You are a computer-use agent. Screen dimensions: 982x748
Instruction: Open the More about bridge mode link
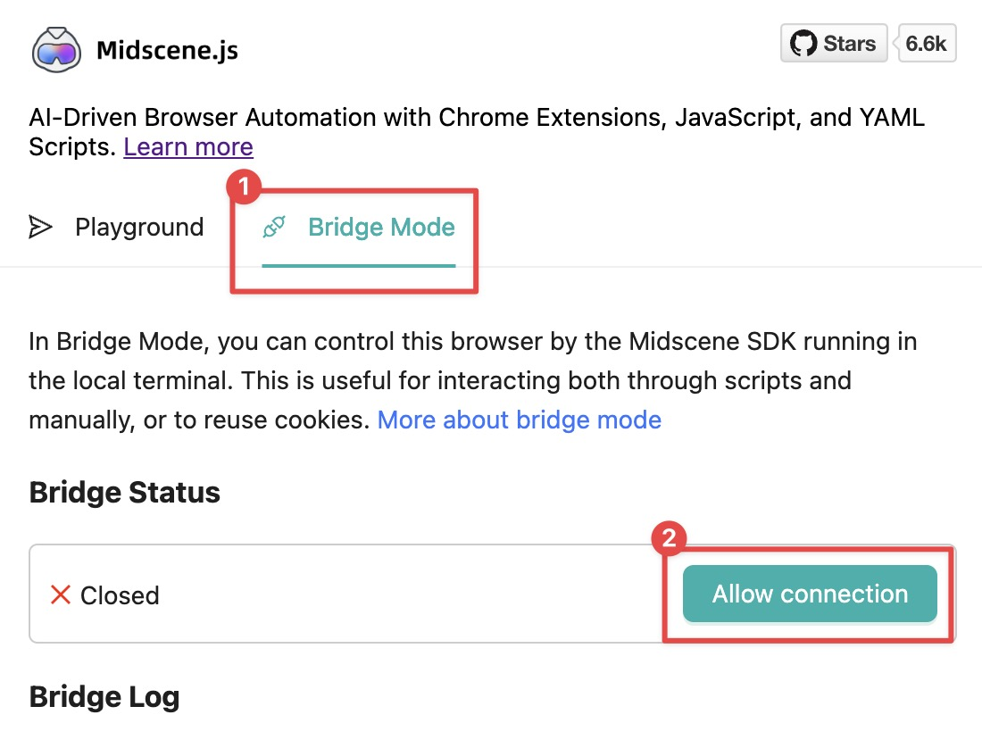tap(520, 420)
